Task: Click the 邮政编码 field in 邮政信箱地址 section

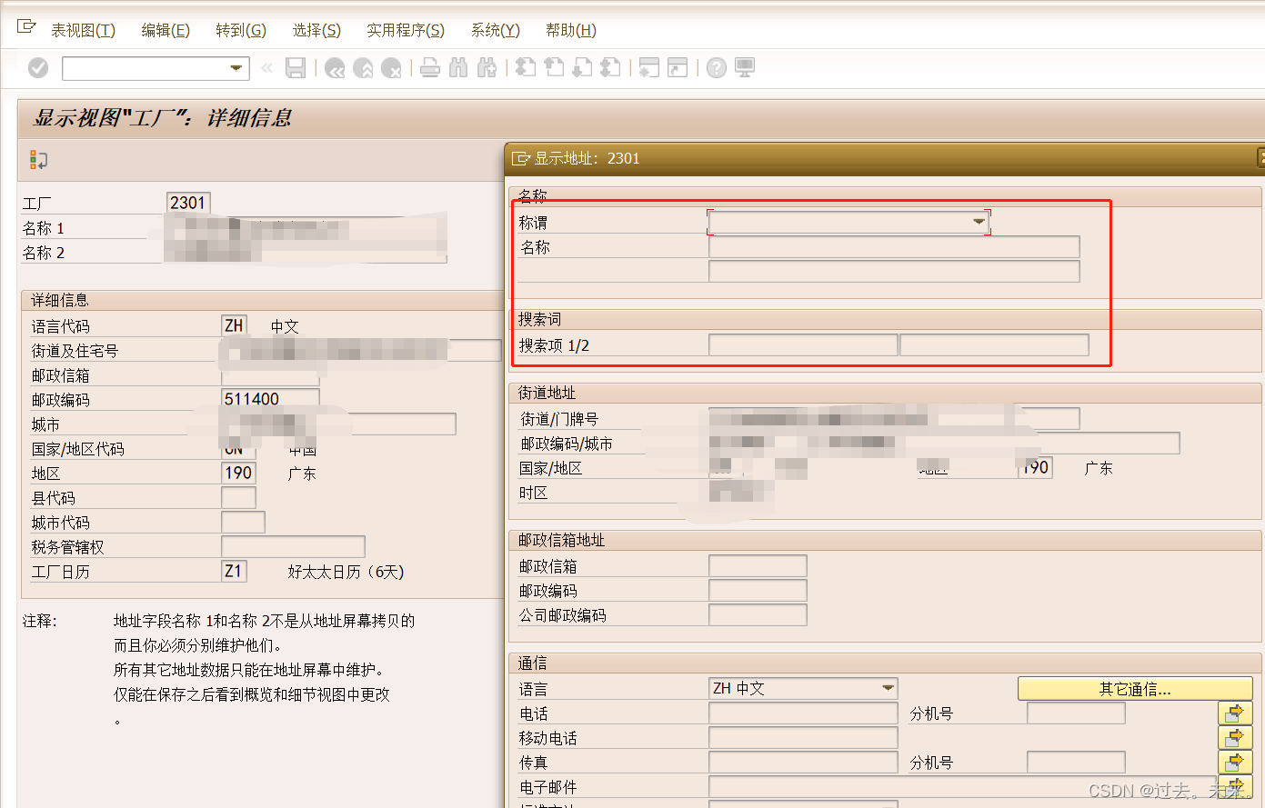Action: pyautogui.click(x=758, y=591)
